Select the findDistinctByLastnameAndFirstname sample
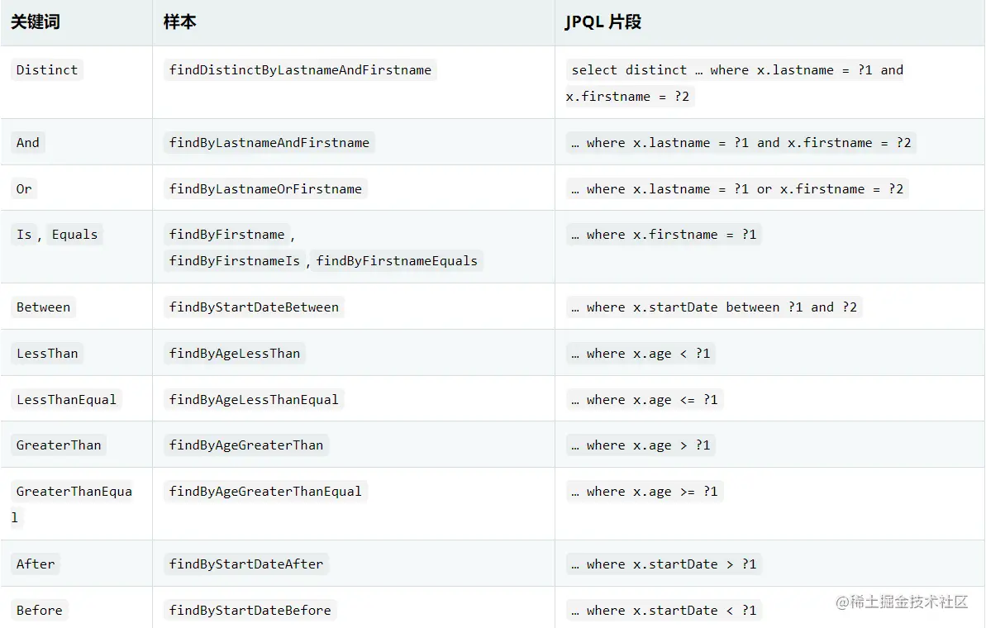The width and height of the screenshot is (986, 628). 299,69
